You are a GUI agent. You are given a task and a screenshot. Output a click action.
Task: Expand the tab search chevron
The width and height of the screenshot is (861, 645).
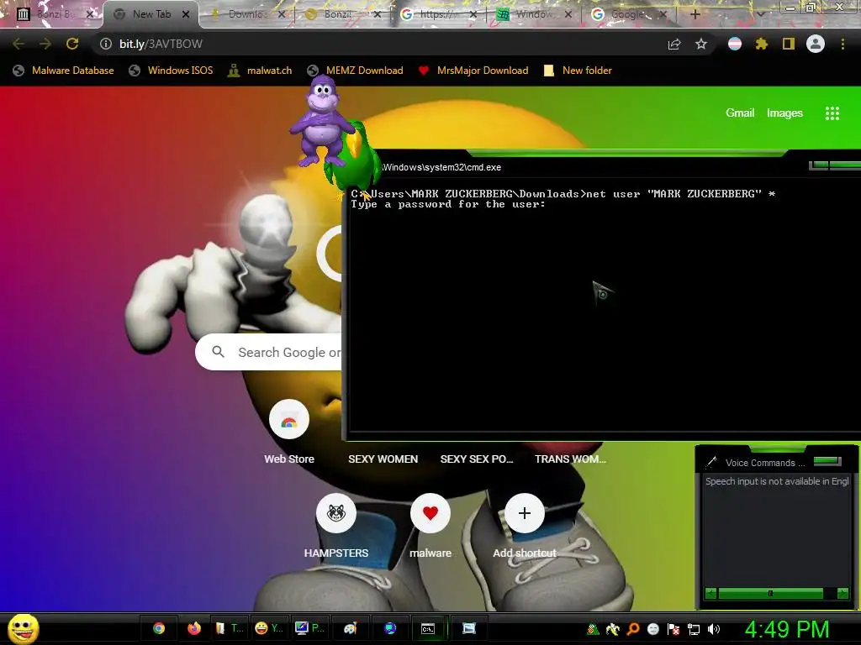coord(760,14)
